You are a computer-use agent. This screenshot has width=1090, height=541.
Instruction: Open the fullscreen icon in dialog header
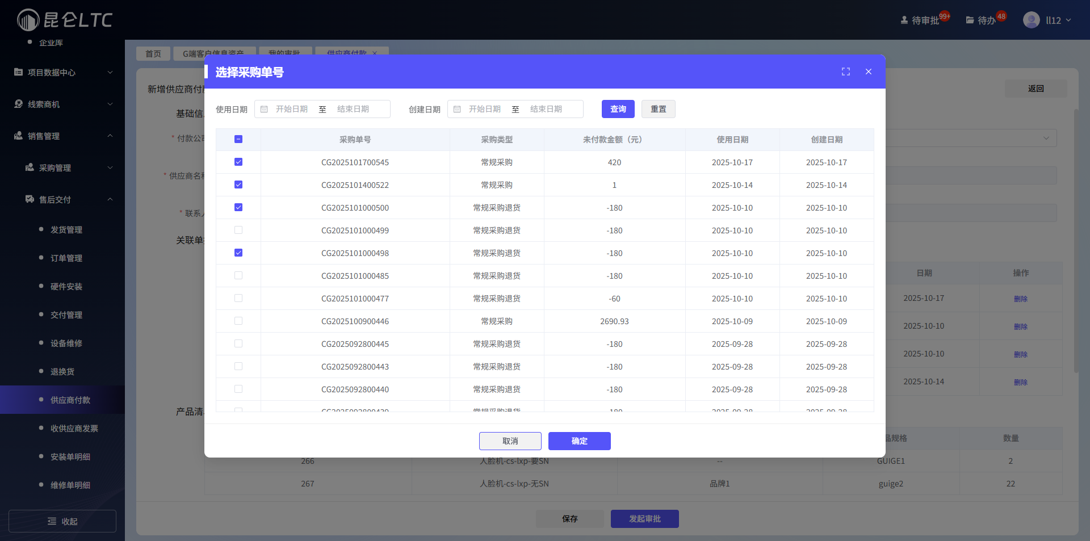point(845,72)
